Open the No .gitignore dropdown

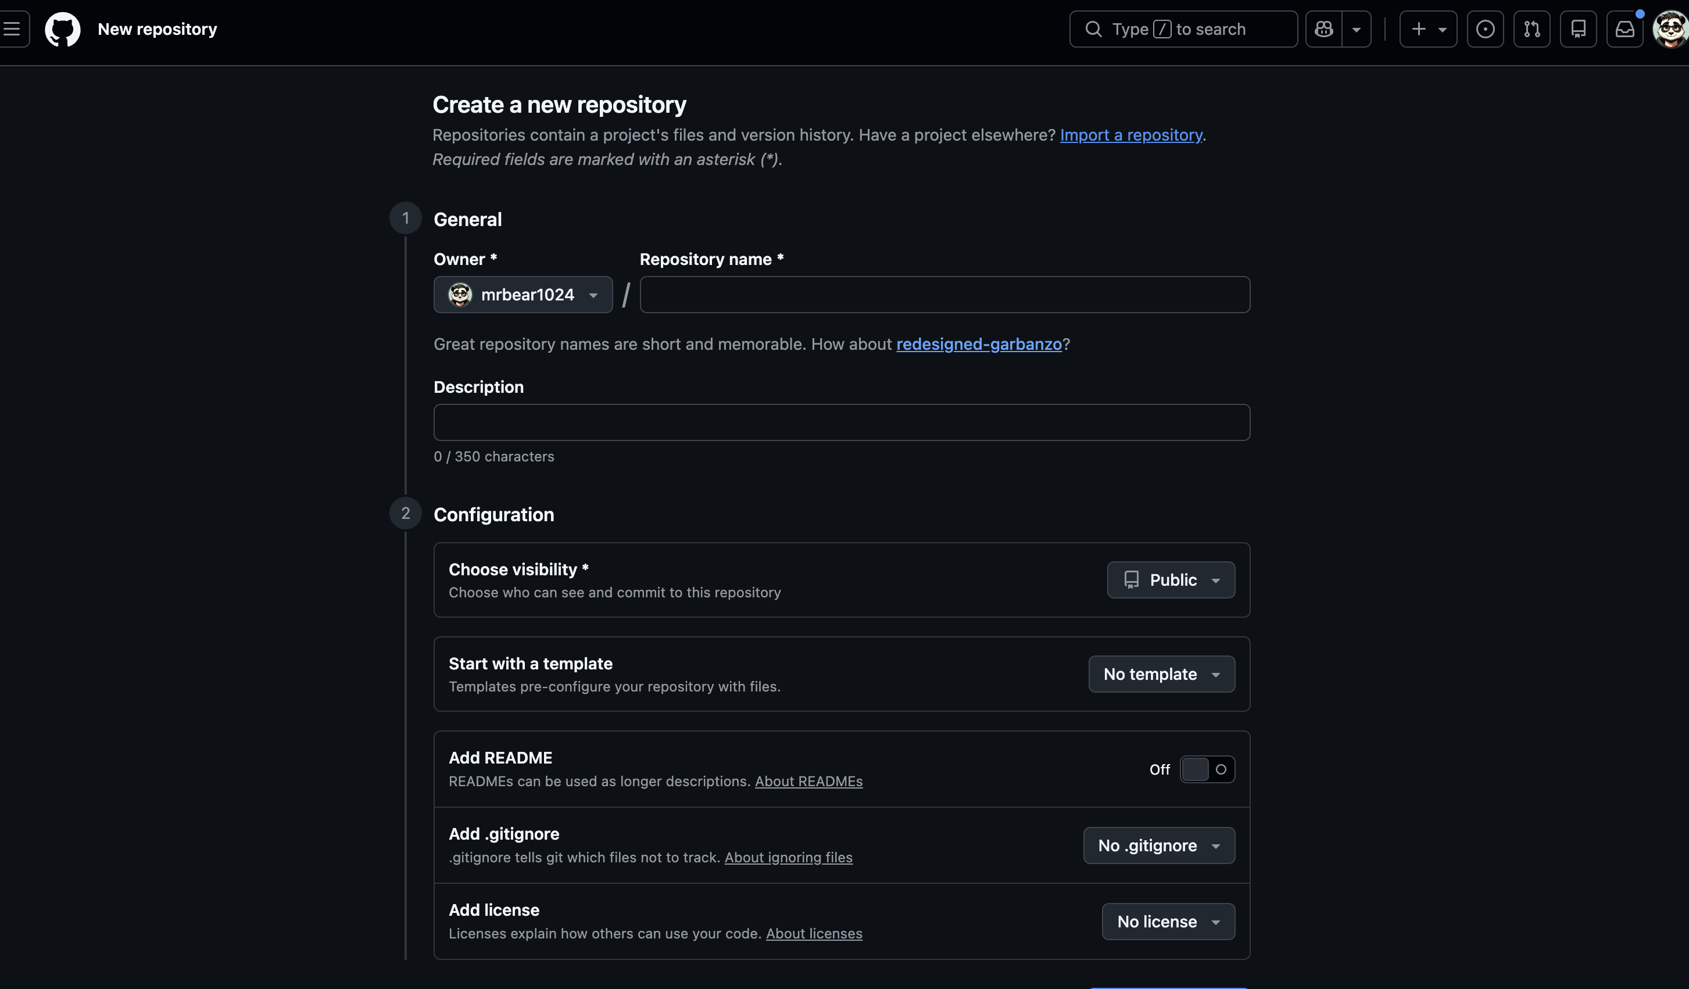tap(1159, 845)
